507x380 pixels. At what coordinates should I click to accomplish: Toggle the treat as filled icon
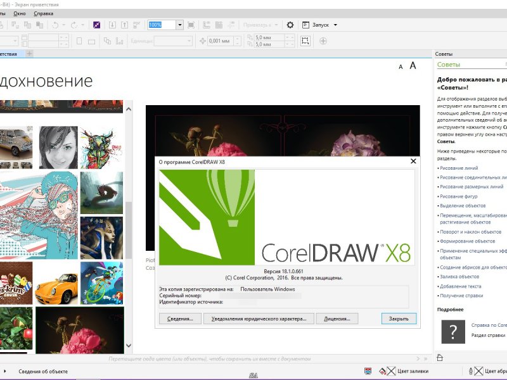[305, 41]
